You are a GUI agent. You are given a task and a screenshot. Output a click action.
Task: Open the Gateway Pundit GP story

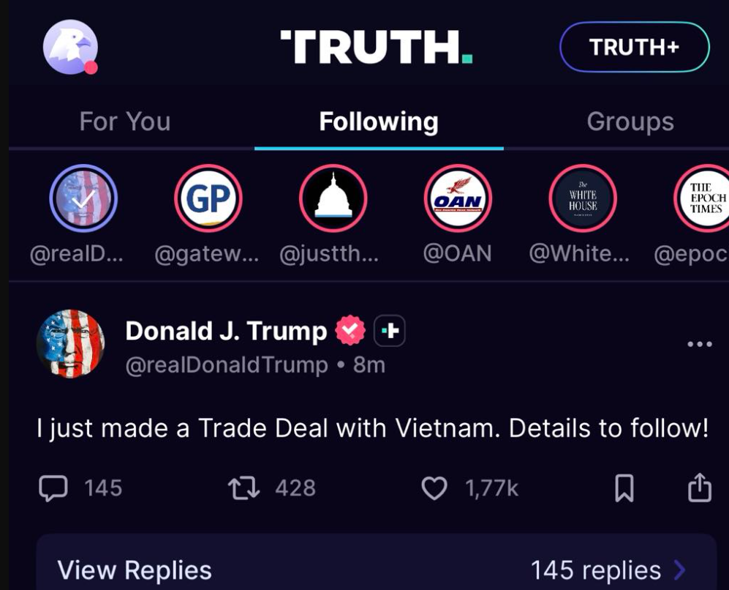point(208,198)
